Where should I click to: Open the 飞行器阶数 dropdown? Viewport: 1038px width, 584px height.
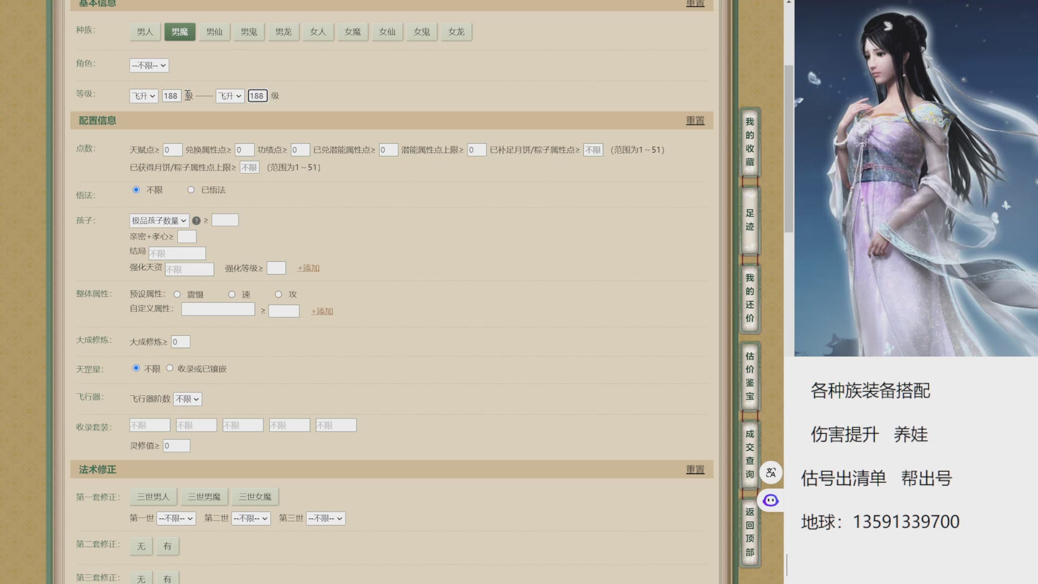click(188, 399)
